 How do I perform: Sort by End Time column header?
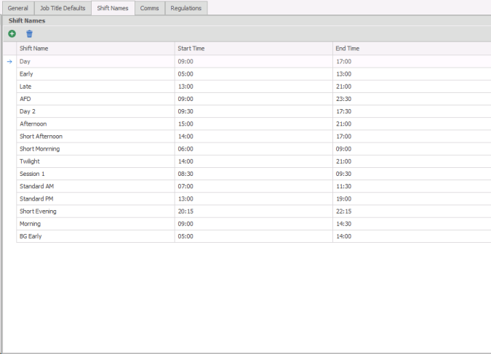point(411,49)
